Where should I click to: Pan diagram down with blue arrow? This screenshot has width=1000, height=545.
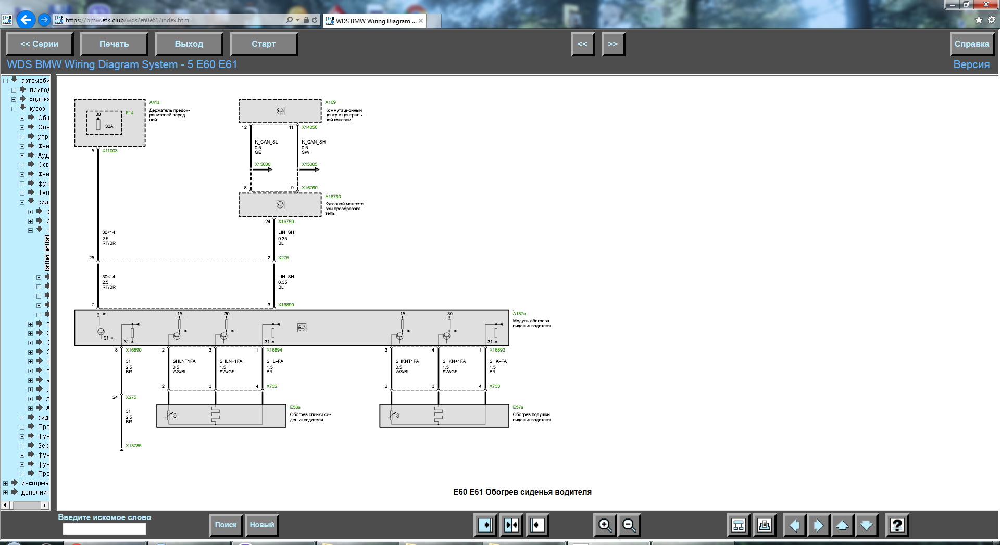point(866,525)
